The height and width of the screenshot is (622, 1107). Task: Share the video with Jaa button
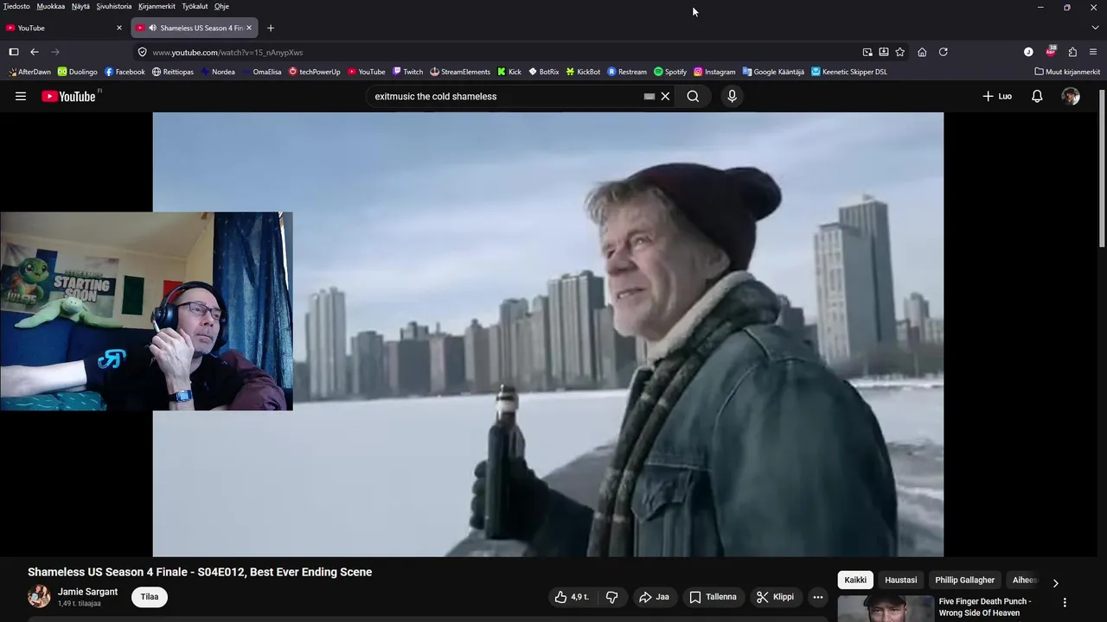pyautogui.click(x=654, y=597)
